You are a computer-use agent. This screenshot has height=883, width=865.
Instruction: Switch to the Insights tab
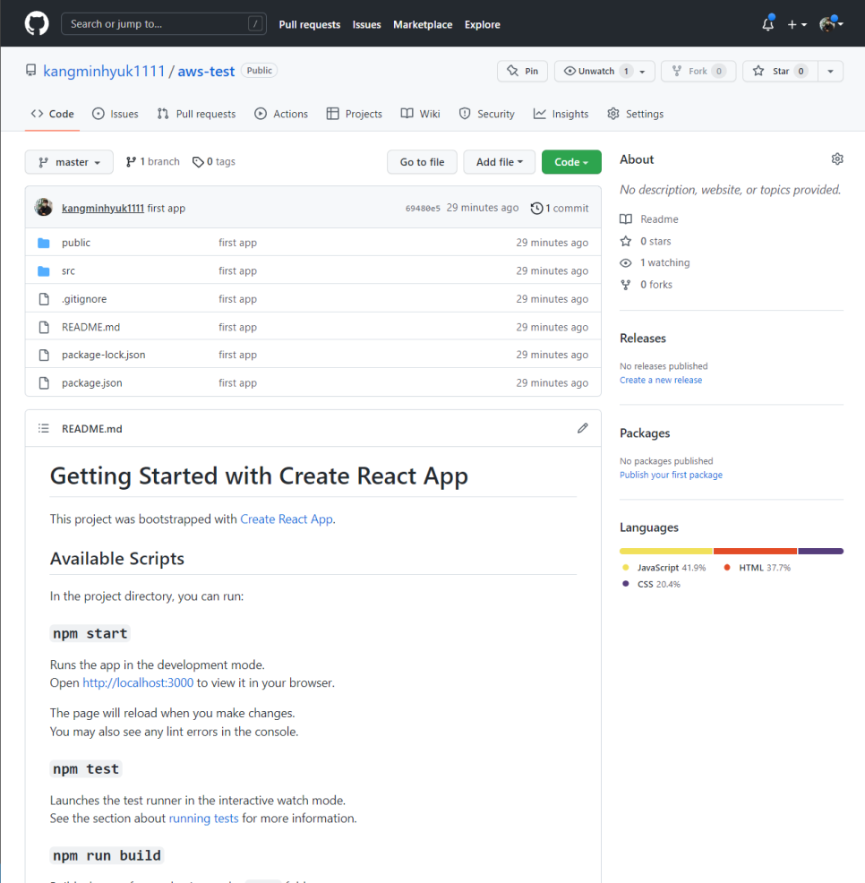pyautogui.click(x=561, y=114)
